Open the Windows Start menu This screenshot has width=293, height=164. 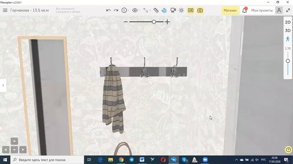click(x=5, y=160)
